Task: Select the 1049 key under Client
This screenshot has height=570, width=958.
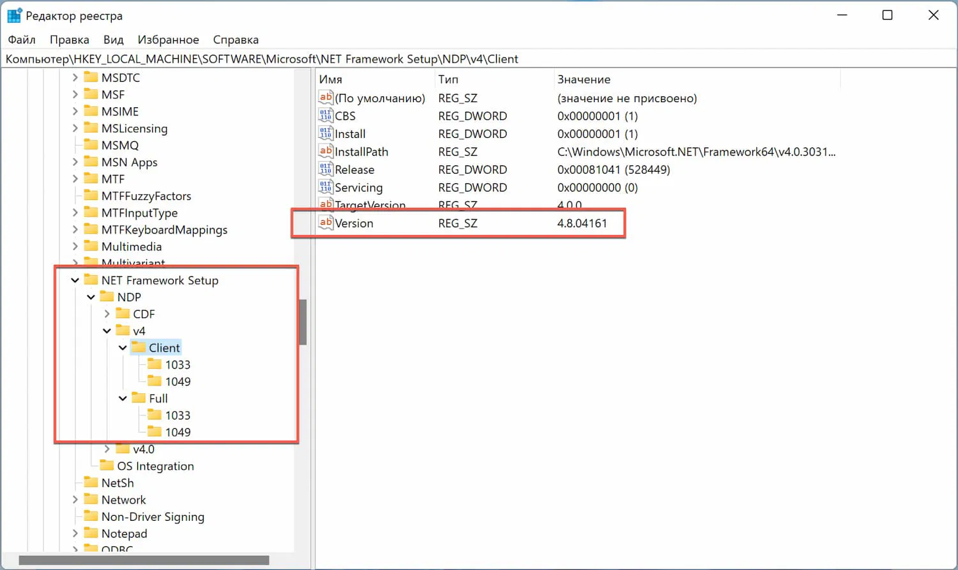Action: point(178,382)
